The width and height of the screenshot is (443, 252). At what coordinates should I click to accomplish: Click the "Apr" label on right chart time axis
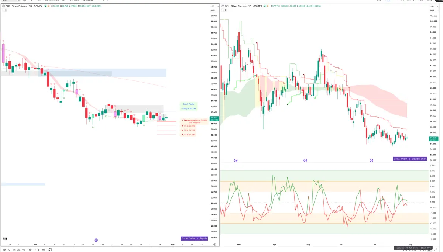pyautogui.click(x=274, y=244)
